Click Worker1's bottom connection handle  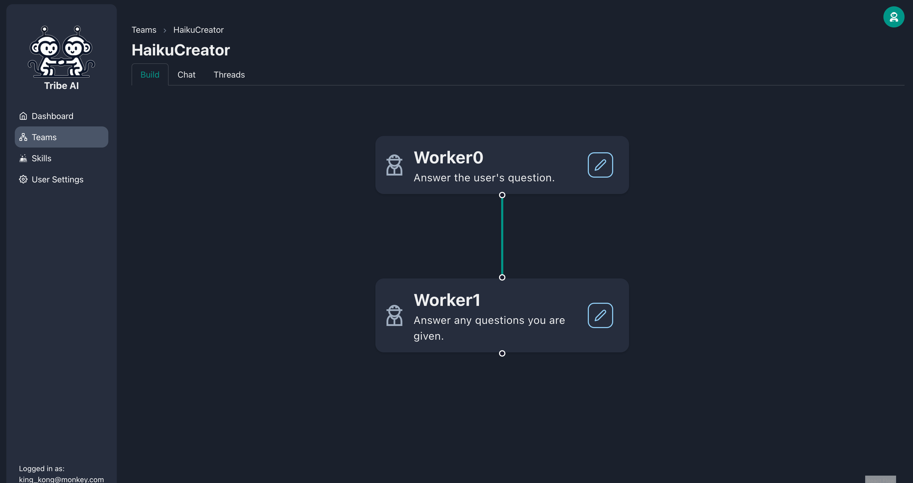point(502,353)
